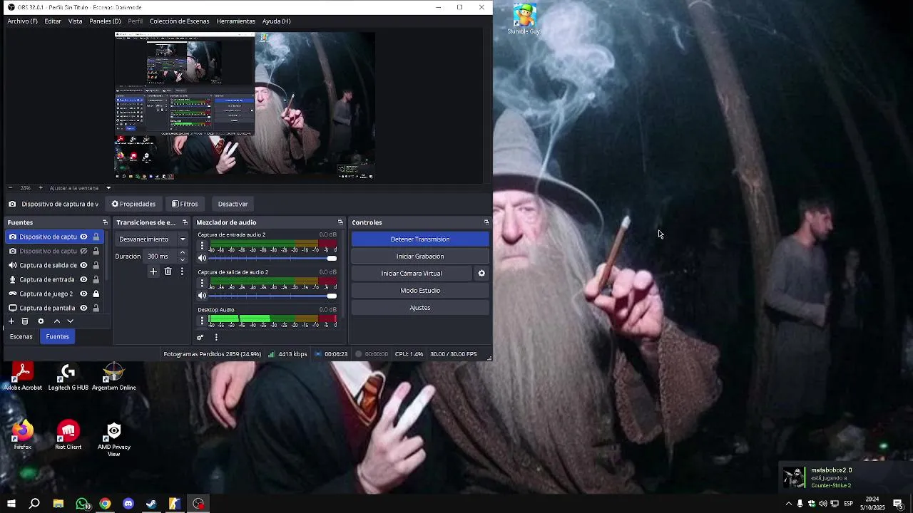
Task: Zoom out preview with minus button
Action: coord(10,188)
